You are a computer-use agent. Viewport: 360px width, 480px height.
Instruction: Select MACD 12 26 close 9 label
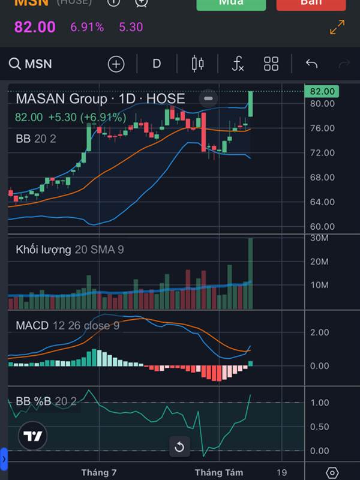pos(67,325)
